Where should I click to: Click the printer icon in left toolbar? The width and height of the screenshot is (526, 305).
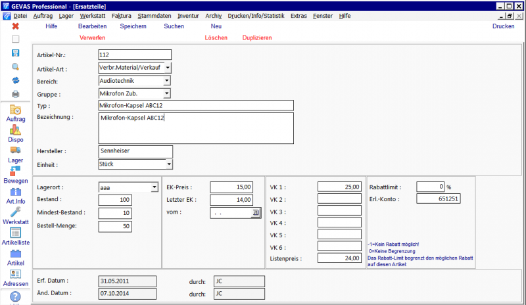(16, 93)
